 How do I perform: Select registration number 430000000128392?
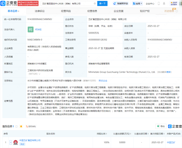pos(98,40)
